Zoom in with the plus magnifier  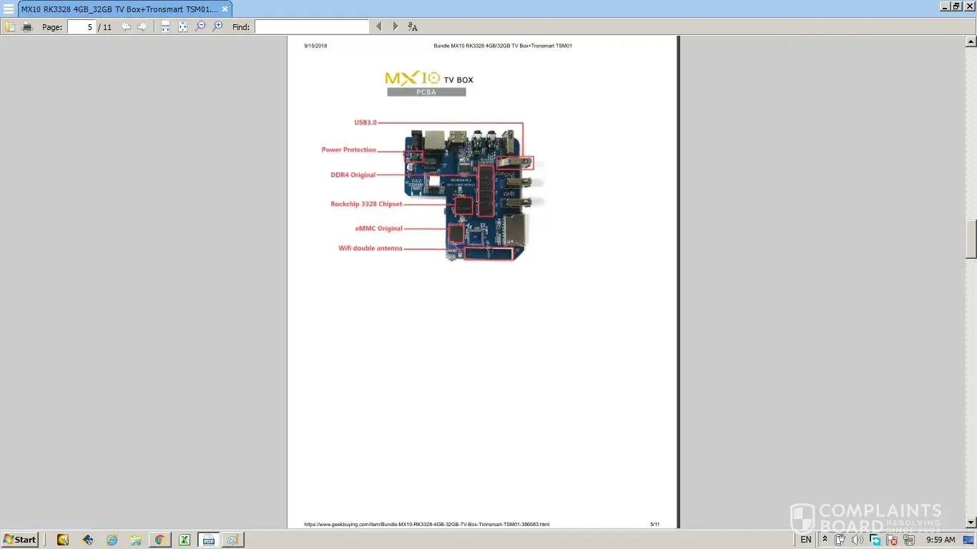pyautogui.click(x=217, y=27)
